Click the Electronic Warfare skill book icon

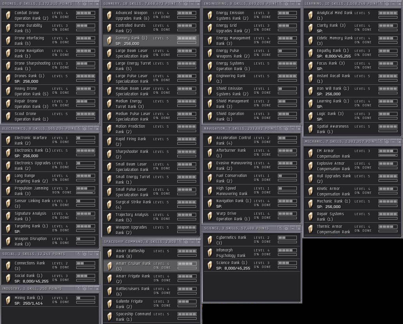[x=8, y=140]
